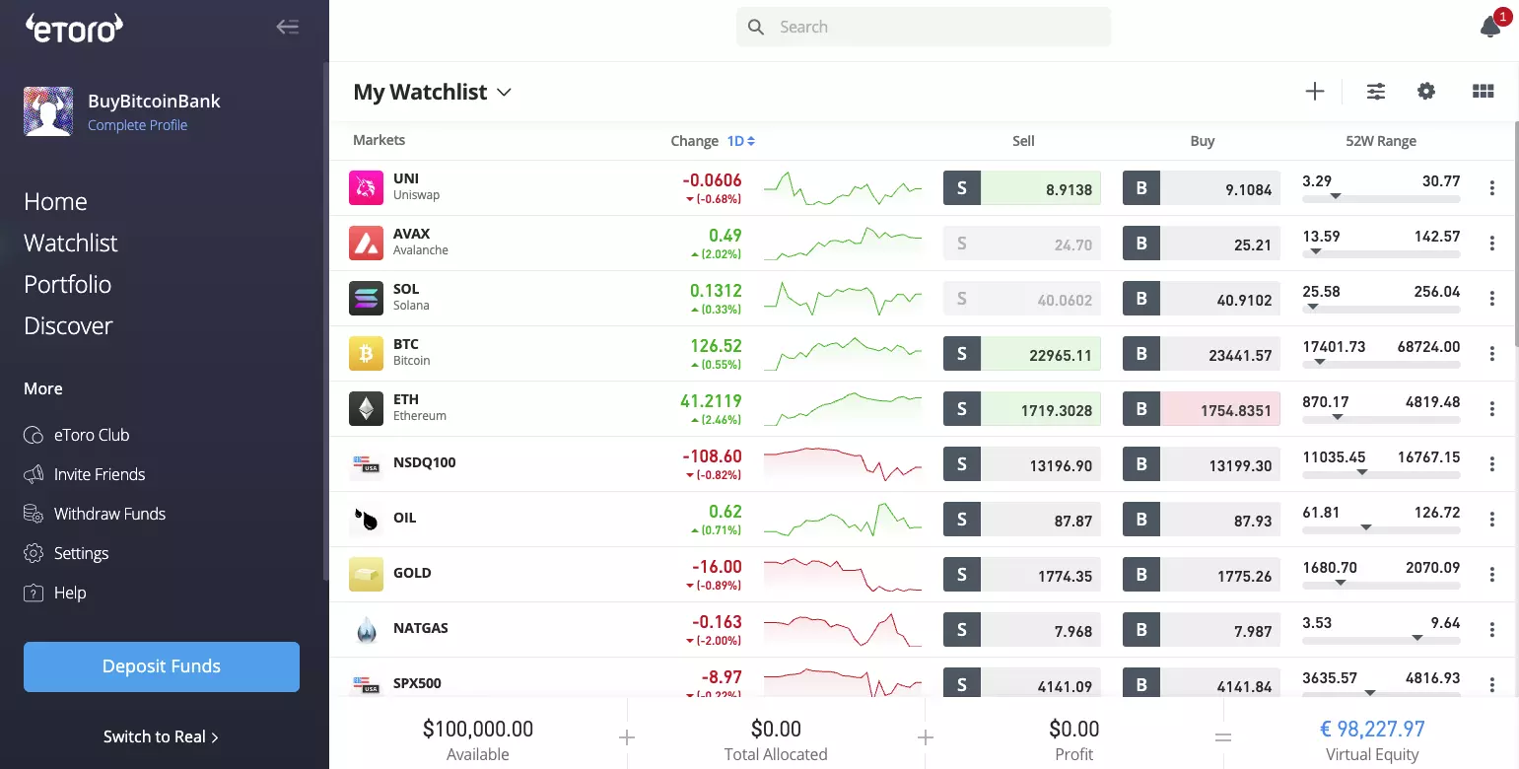
Task: Open watchlist settings gear icon
Action: 1426,92
